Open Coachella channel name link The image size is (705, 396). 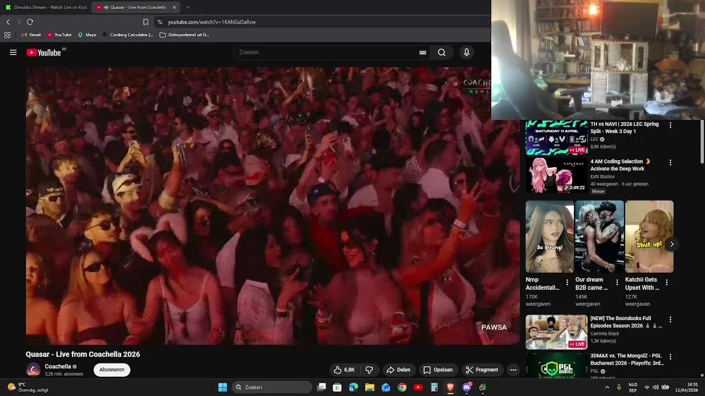point(58,366)
